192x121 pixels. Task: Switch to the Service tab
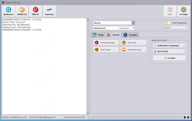pyautogui.click(x=113, y=35)
